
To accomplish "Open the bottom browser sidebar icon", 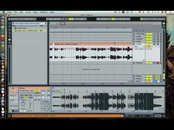I will point(10,43).
